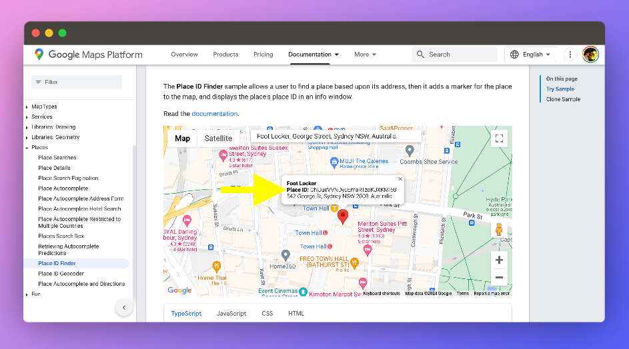Select the HTML code tab

point(296,313)
